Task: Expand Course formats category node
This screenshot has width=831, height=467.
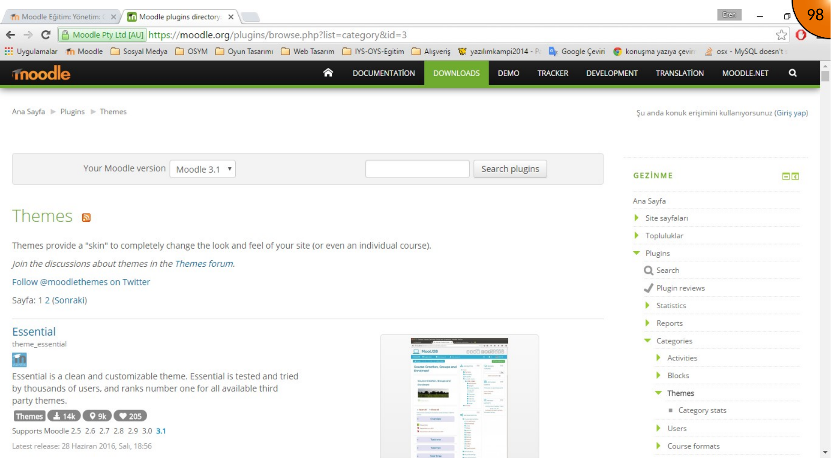Action: (658, 446)
